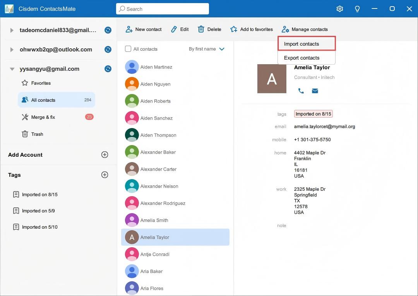This screenshot has width=418, height=296.
Task: Open Manage contacts
Action: pos(305,29)
